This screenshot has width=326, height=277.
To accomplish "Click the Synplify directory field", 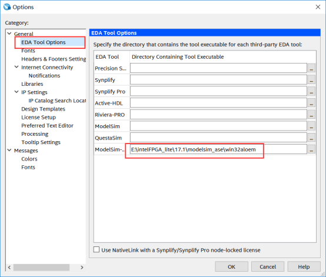I will [218, 80].
